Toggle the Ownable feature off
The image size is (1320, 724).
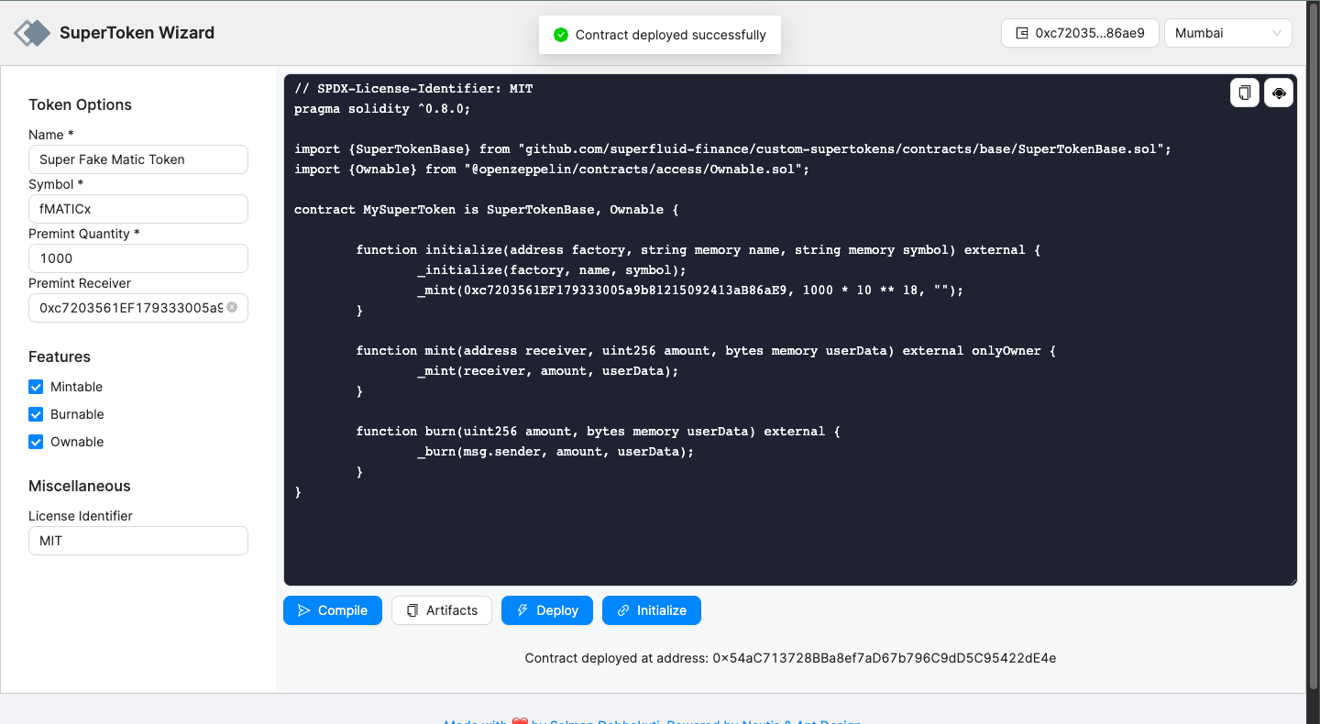pyautogui.click(x=35, y=442)
